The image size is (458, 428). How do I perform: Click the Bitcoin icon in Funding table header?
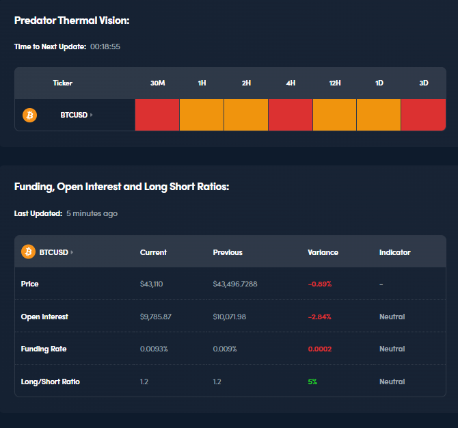[28, 252]
